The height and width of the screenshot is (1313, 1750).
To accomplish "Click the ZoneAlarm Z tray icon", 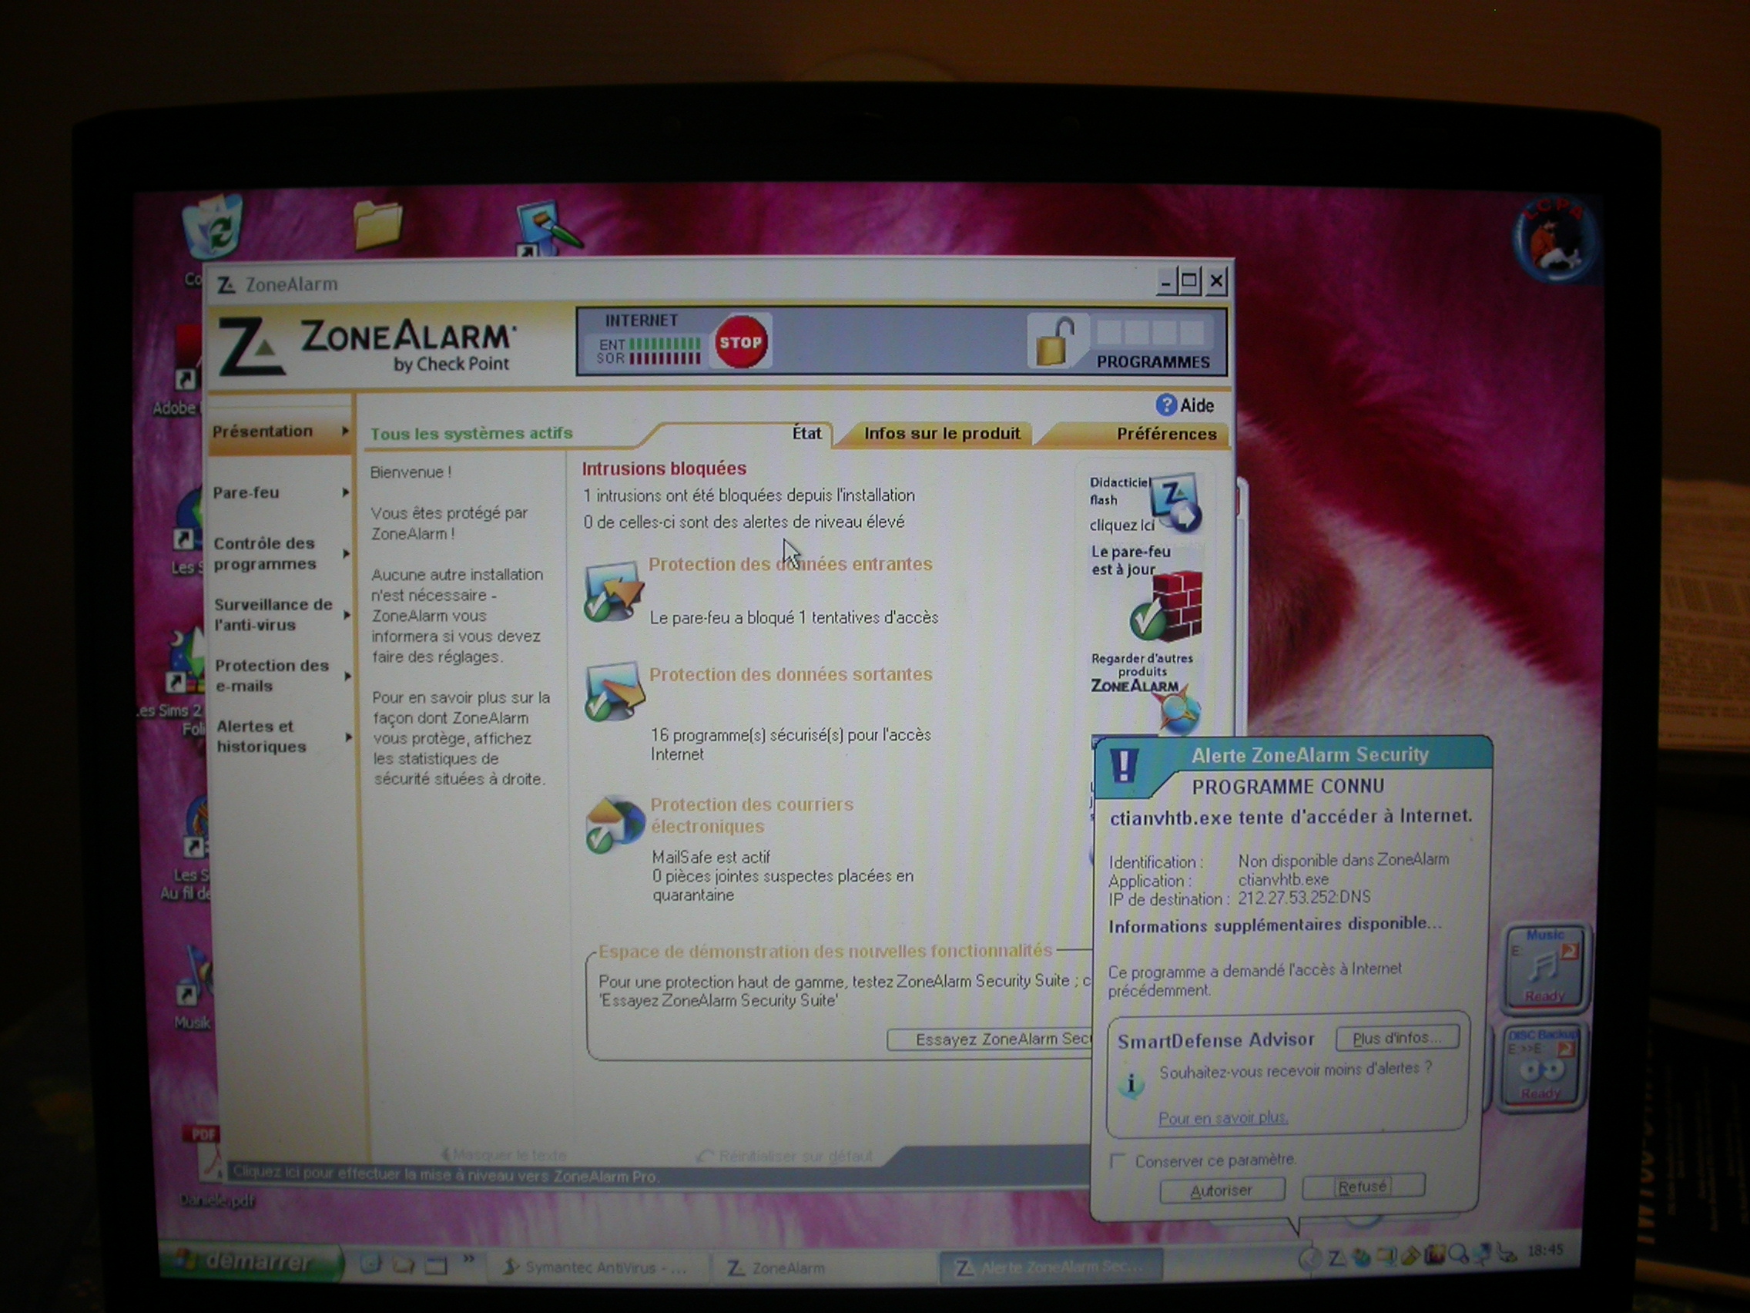I will click(x=1337, y=1257).
